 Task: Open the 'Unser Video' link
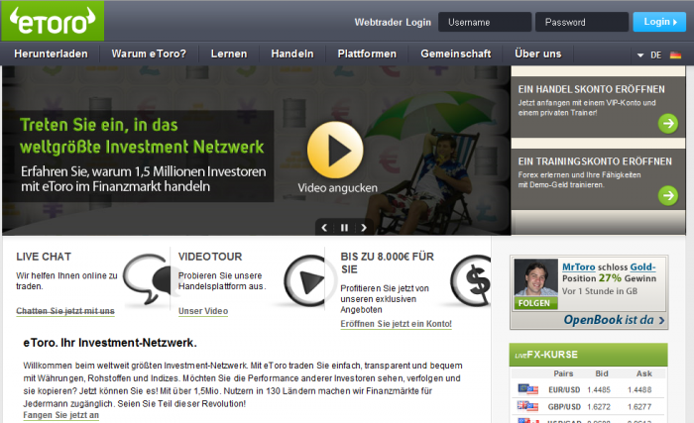[203, 311]
